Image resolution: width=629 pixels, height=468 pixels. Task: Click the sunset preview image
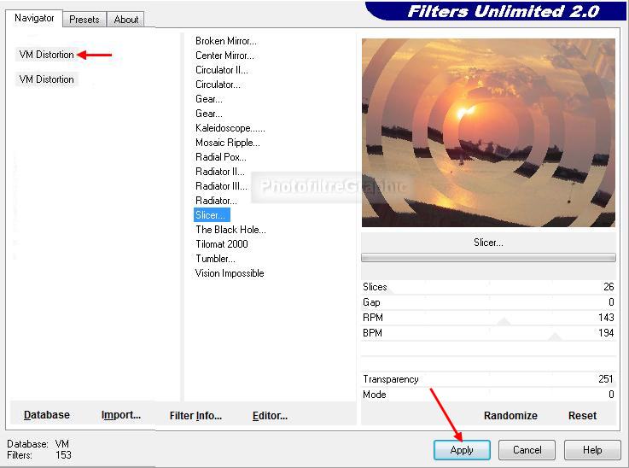tap(487, 132)
